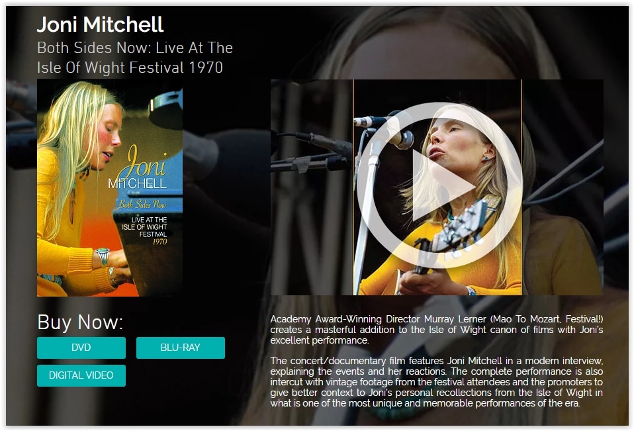Viewport: 634px width, 431px height.
Task: Click the Joni Mitchell artist heading
Action: [x=101, y=24]
